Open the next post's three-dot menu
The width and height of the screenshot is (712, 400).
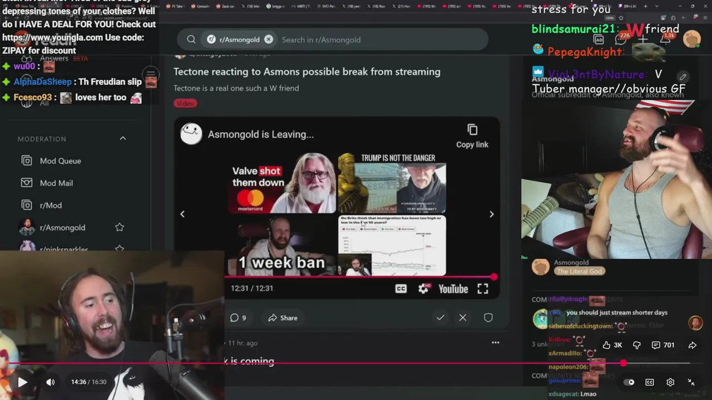click(495, 343)
